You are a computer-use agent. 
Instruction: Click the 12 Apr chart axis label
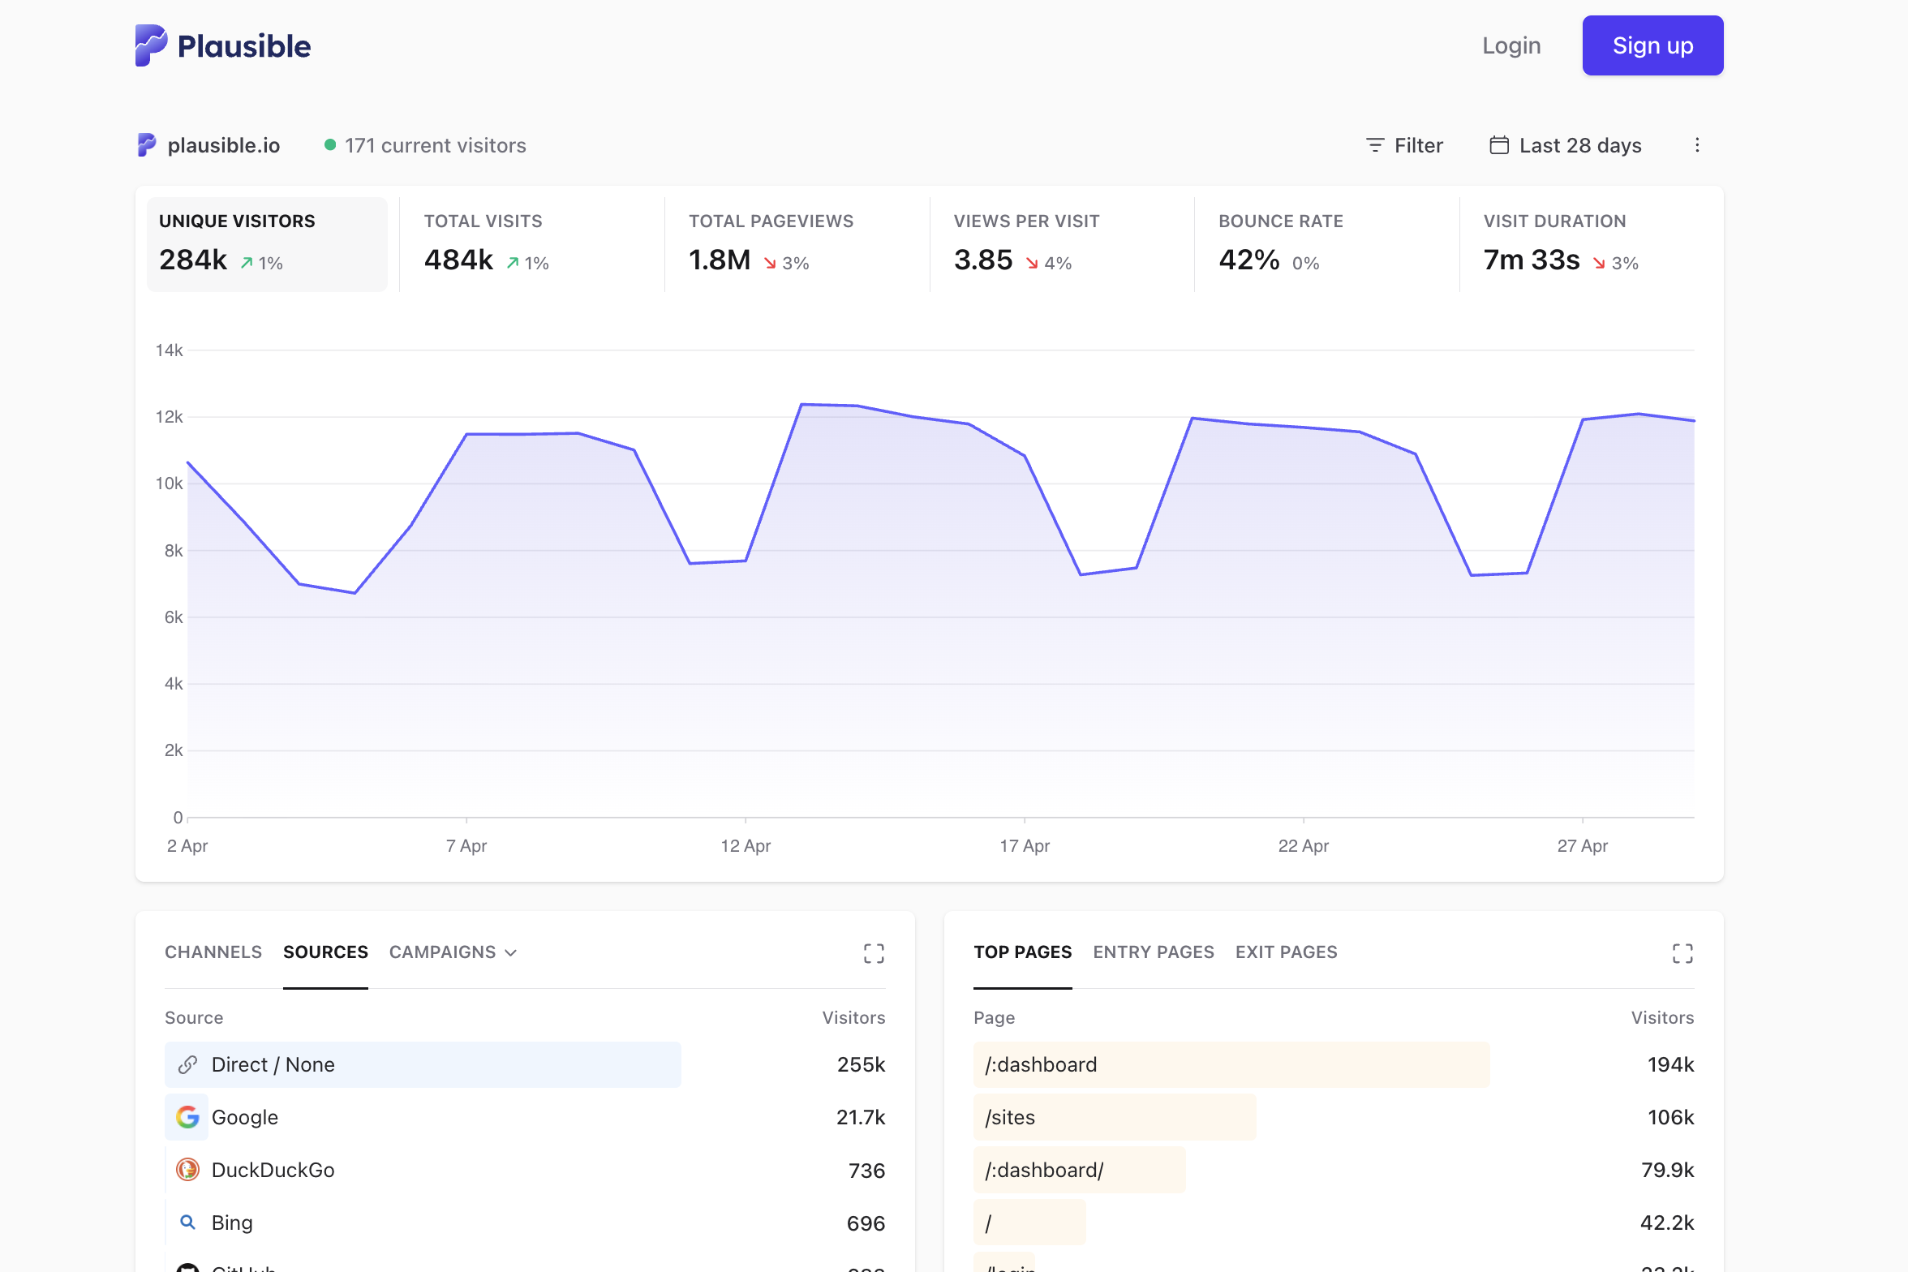point(746,846)
